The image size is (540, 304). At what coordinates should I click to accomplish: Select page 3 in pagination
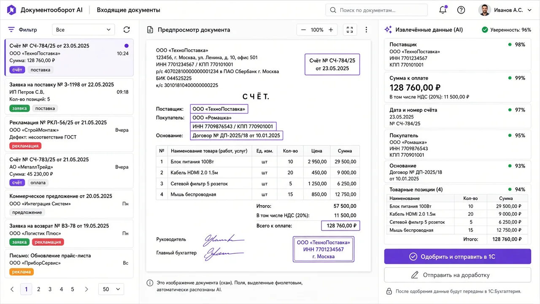tap(50, 289)
